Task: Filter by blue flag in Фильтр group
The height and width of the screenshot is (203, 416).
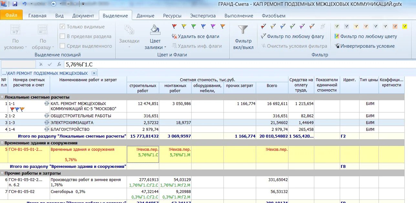Action: [283, 26]
